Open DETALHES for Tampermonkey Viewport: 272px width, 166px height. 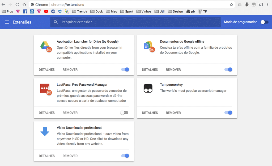(x=150, y=113)
